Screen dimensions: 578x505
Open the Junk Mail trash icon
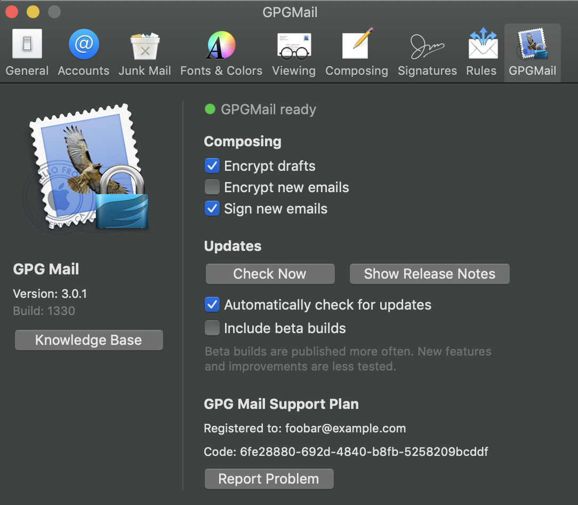click(x=145, y=46)
